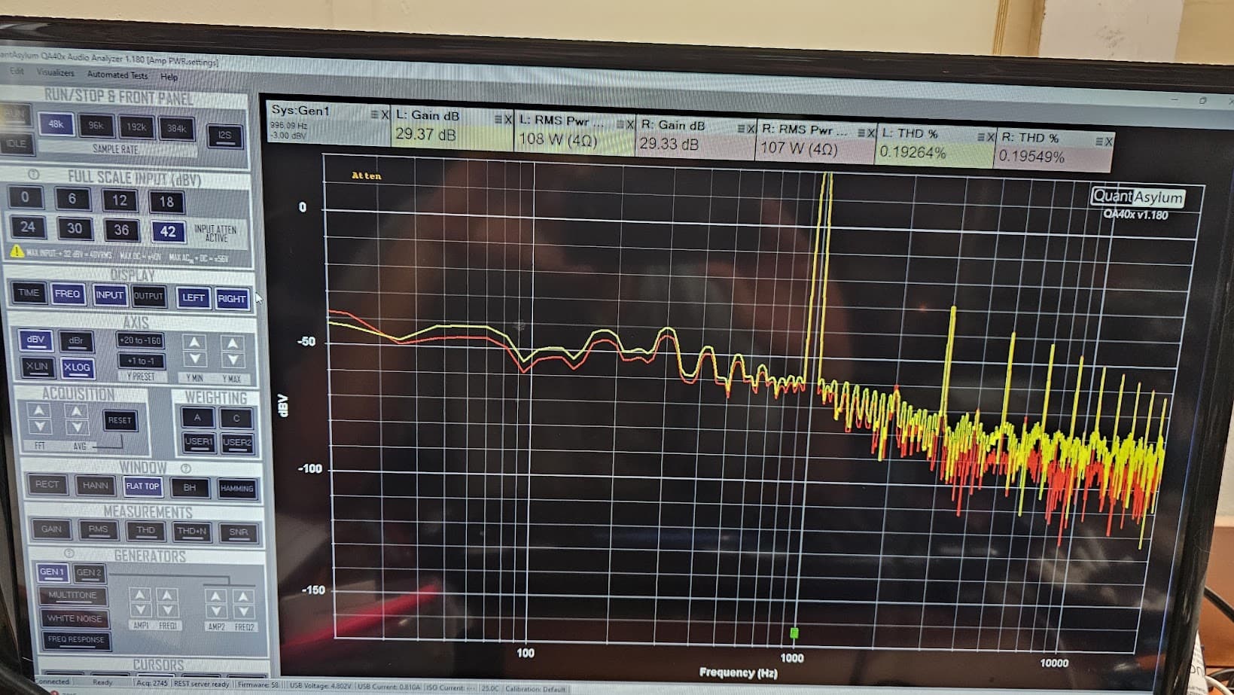The width and height of the screenshot is (1234, 695).
Task: Open the menu icon on L: THD % box
Action: [981, 137]
